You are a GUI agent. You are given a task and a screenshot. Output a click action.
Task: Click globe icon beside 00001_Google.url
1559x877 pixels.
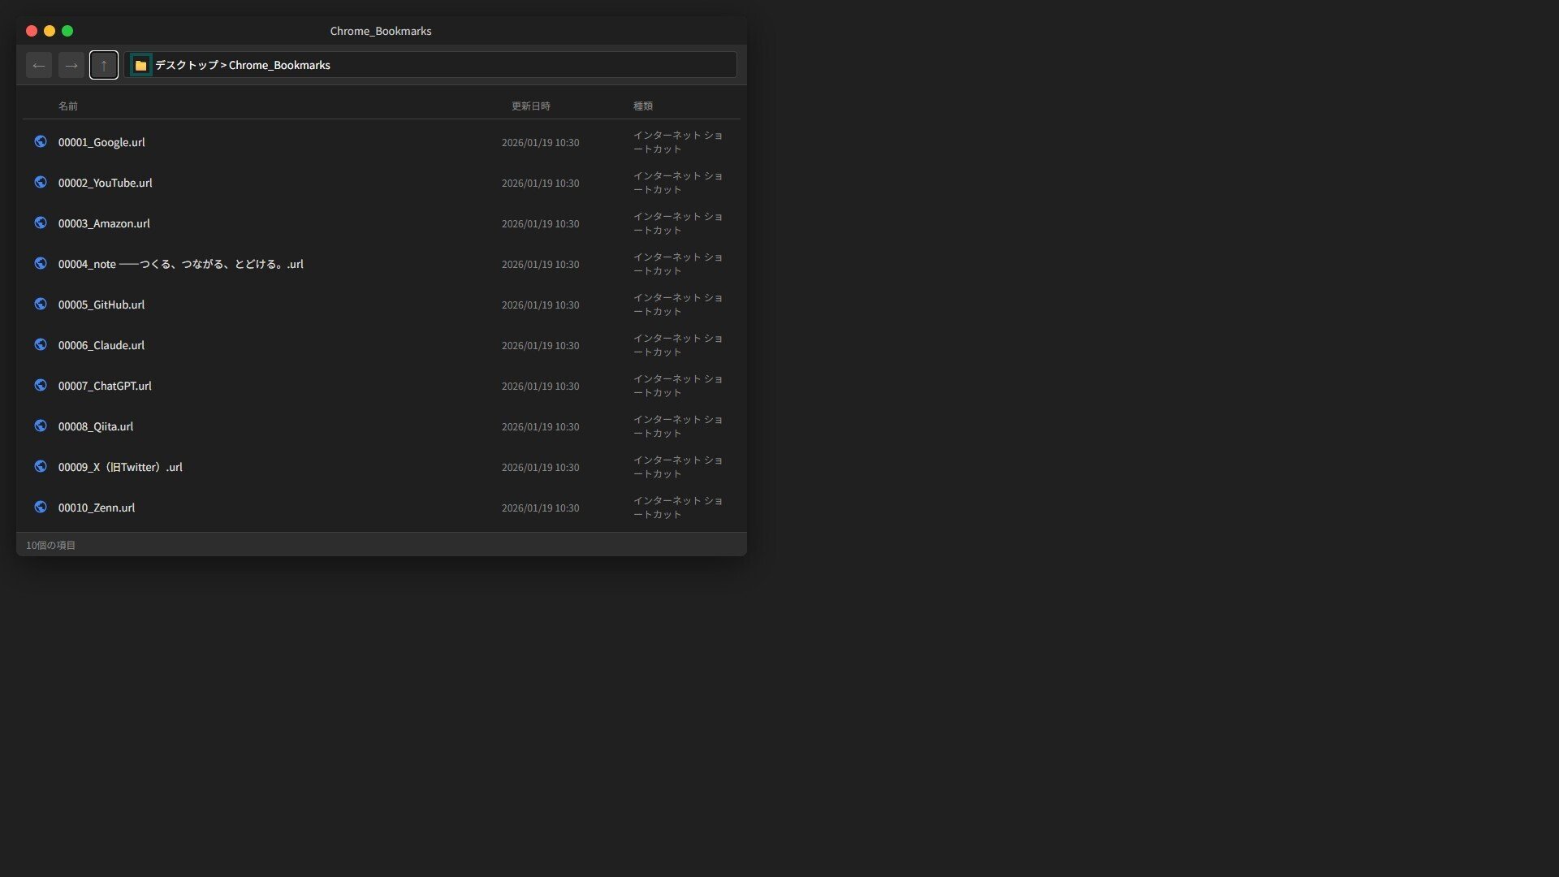coord(41,142)
